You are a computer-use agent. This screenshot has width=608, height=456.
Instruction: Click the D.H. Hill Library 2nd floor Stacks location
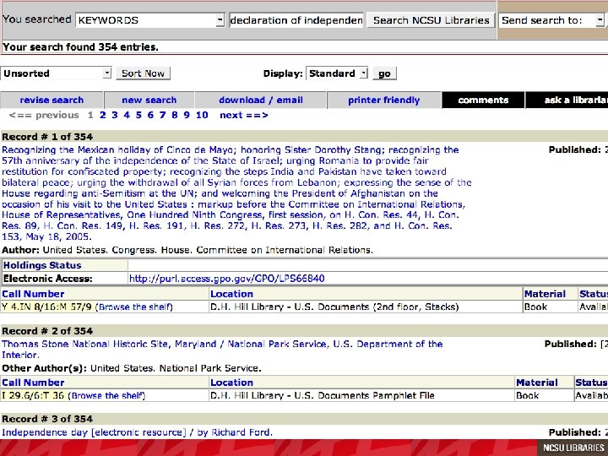click(x=334, y=307)
